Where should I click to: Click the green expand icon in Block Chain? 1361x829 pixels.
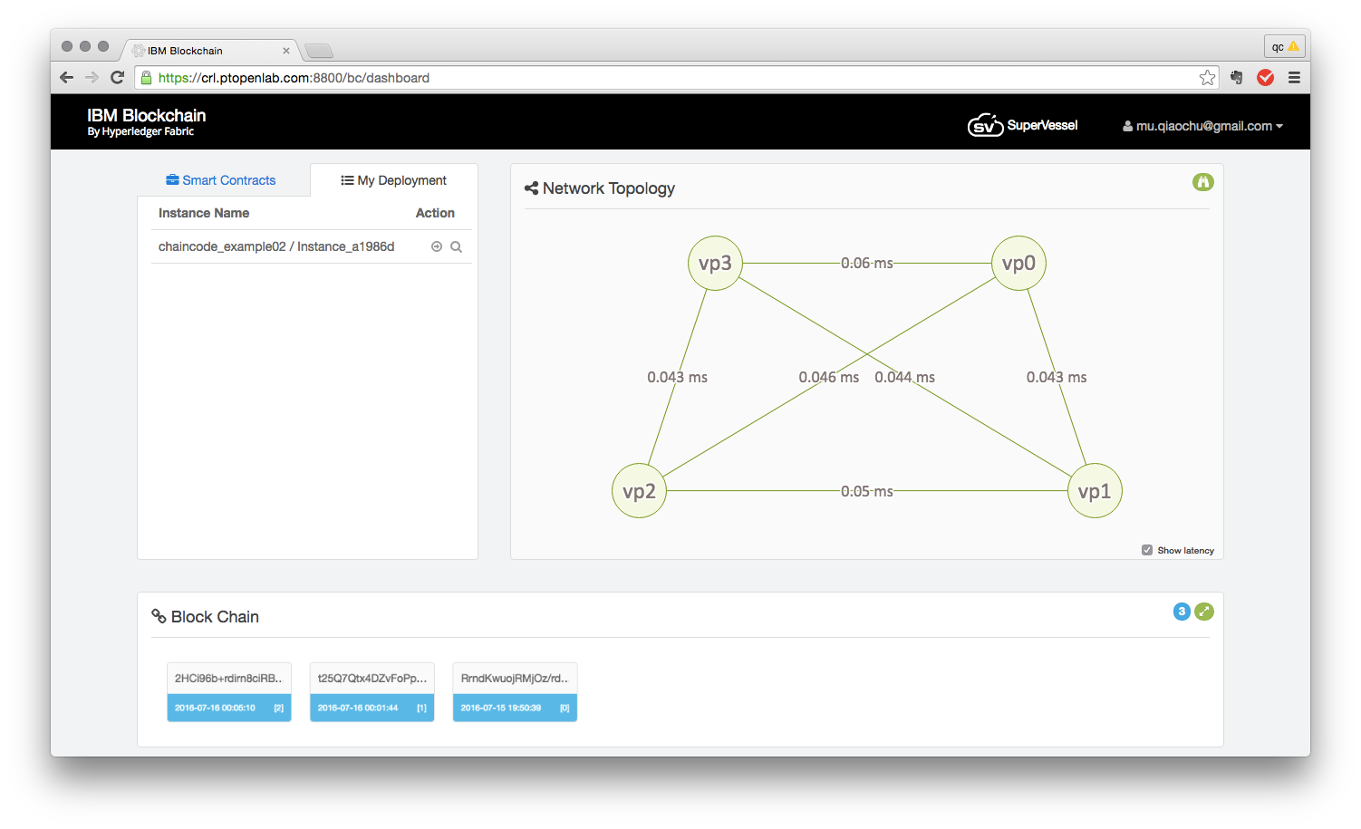click(x=1204, y=612)
